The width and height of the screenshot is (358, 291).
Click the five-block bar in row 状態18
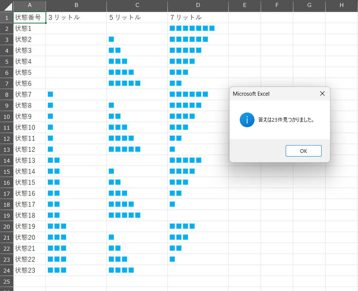click(x=124, y=215)
